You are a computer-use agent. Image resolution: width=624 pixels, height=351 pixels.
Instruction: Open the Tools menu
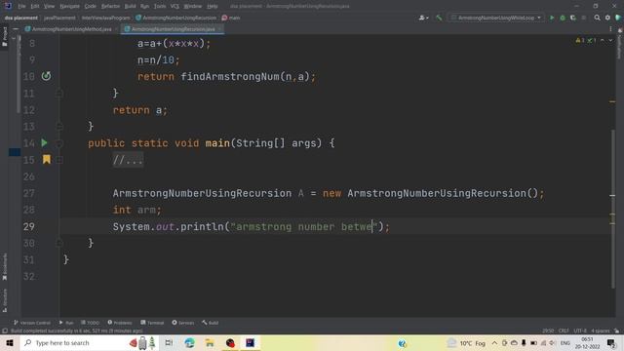160,6
